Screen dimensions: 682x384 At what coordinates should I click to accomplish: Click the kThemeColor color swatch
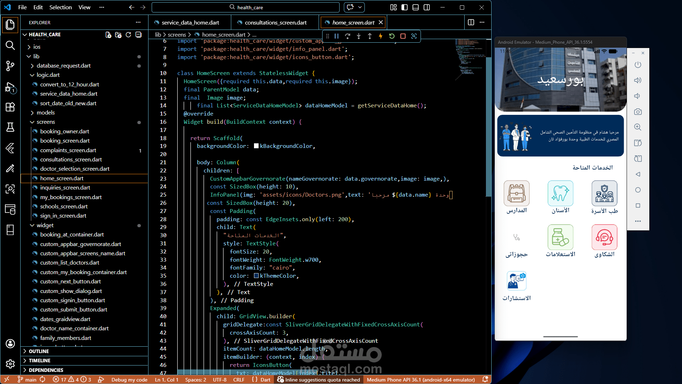pyautogui.click(x=256, y=276)
